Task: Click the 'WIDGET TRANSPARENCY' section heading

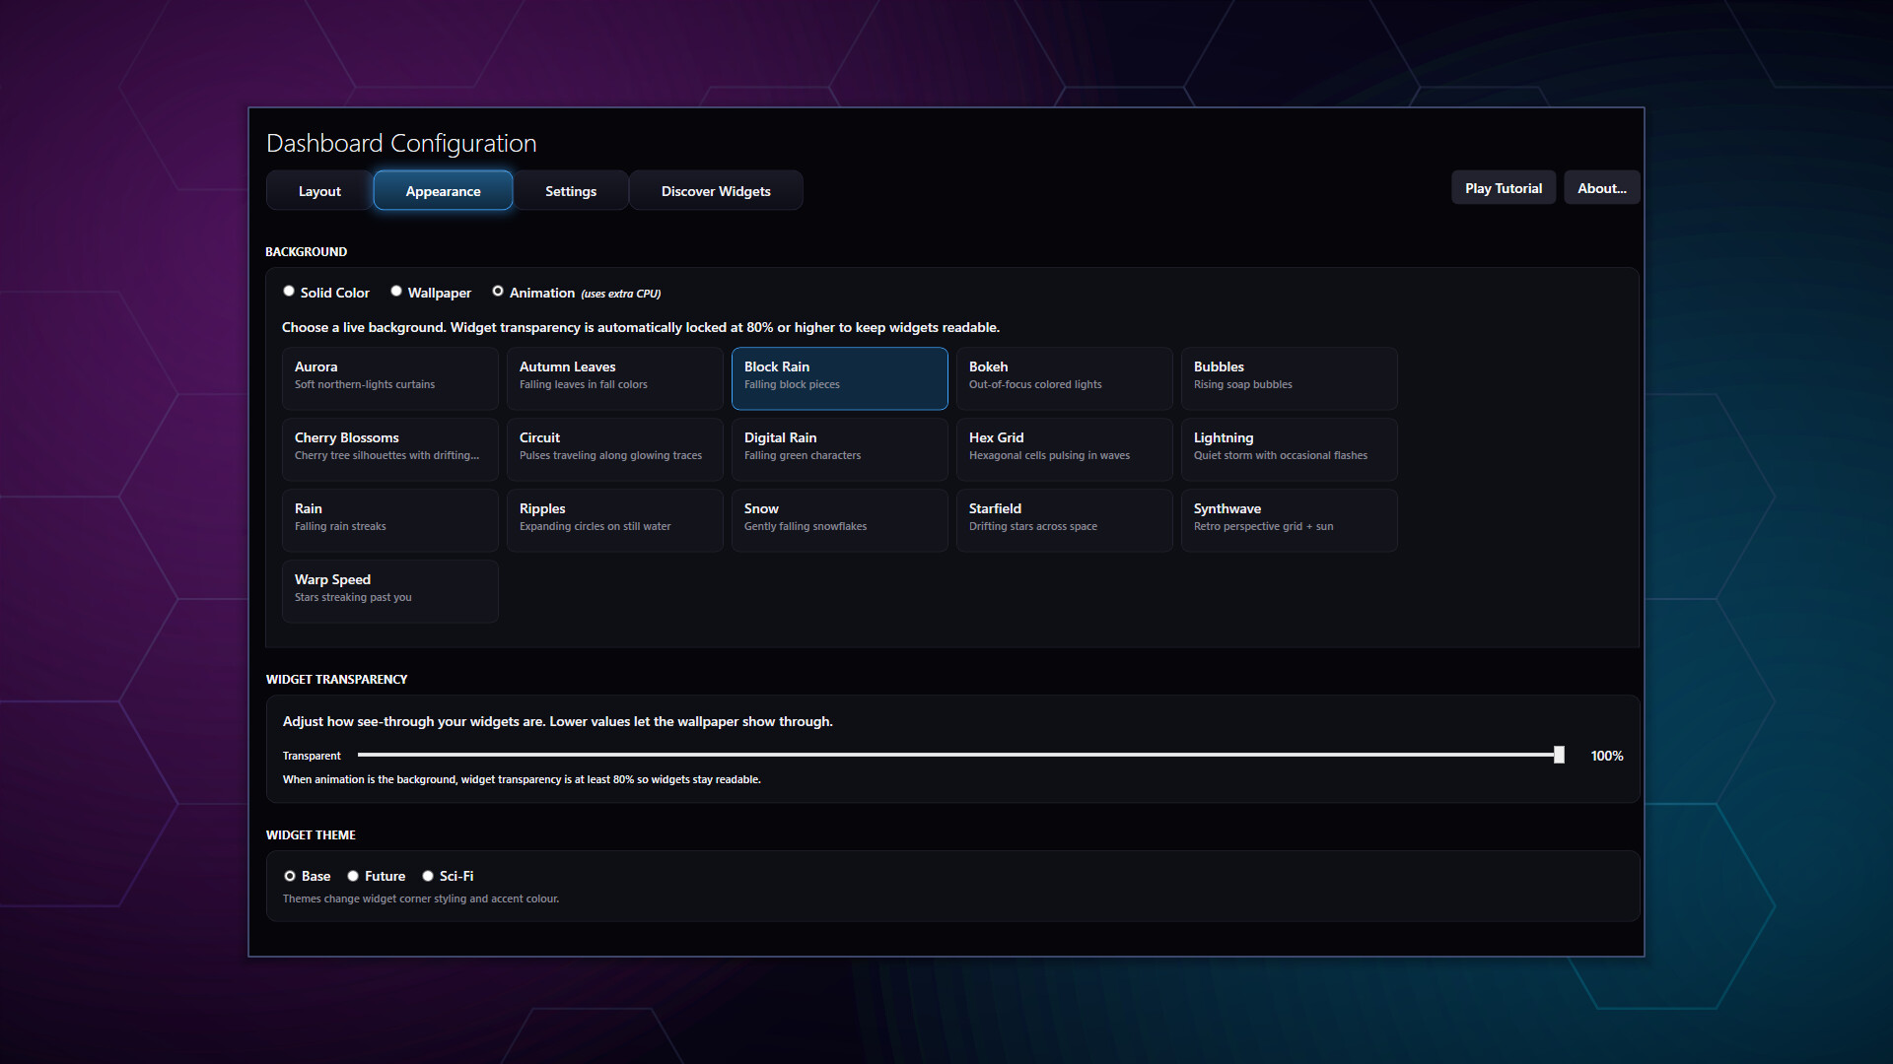Action: [x=336, y=679]
